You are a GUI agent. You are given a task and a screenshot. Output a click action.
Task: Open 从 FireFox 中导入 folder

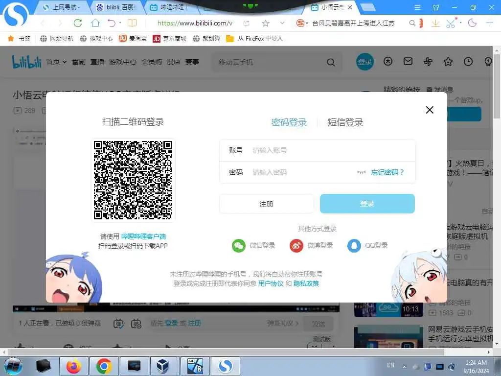point(254,39)
